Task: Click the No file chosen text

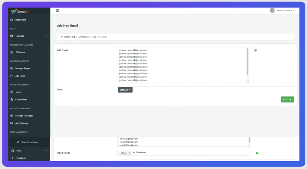Action: pyautogui.click(x=139, y=153)
